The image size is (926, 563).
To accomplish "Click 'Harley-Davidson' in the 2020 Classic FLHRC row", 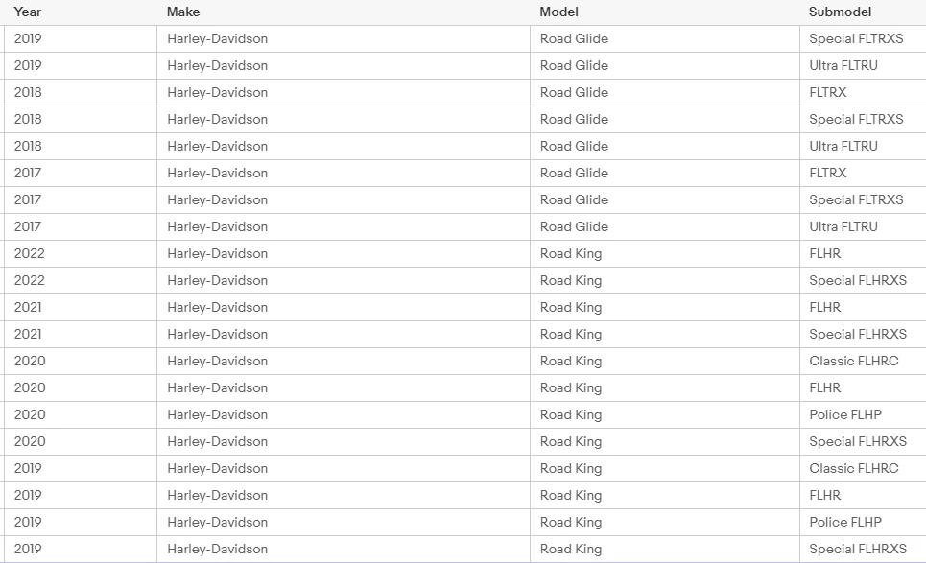I will click(217, 362).
